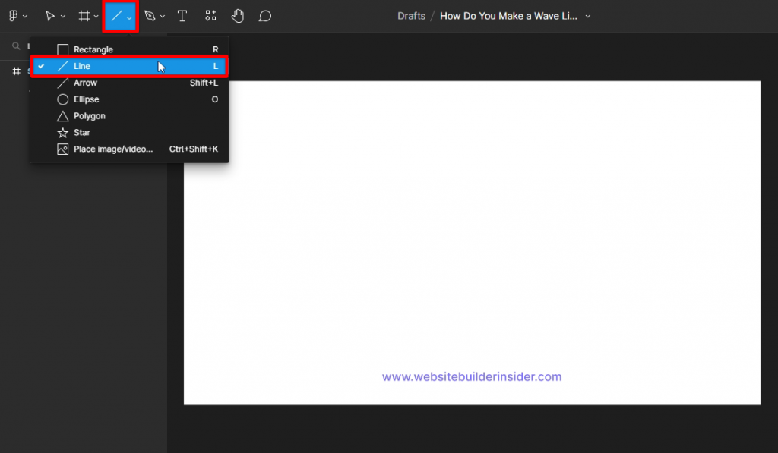Click the websitebuilderinsider.com link on canvas
The image size is (778, 453).
(x=472, y=376)
